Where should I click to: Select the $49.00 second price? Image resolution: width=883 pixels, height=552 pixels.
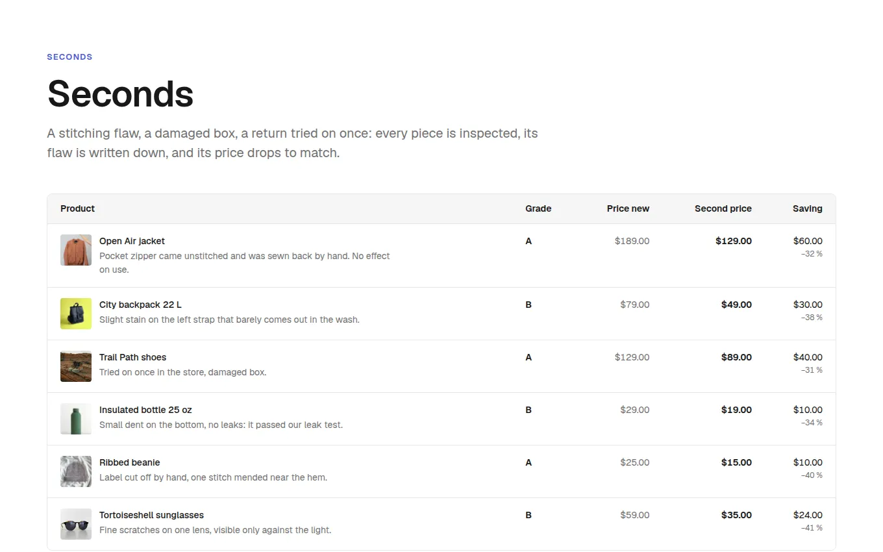[x=736, y=305]
